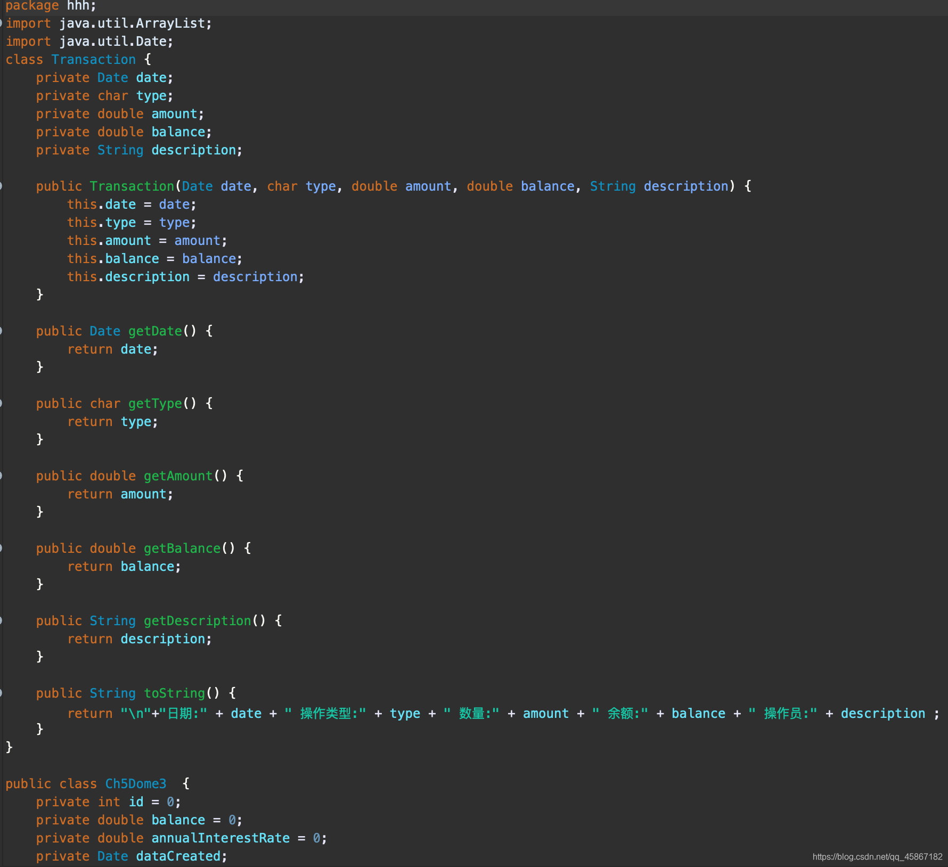The image size is (948, 867).
Task: Click 'balance' in 'private double balance = 0;'
Action: 178,820
